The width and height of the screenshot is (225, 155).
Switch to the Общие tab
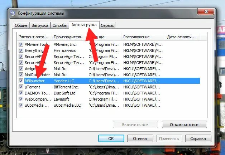click(21, 25)
